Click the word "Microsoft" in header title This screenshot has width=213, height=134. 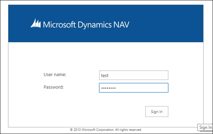[59, 24]
